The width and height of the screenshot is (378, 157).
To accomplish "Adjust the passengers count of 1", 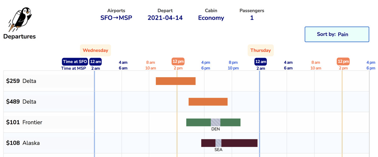I will pos(252,18).
